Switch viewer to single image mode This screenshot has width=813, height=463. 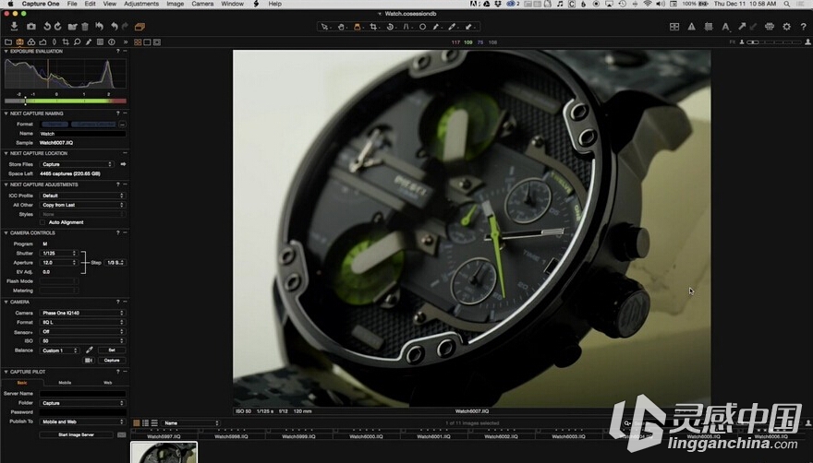147,42
